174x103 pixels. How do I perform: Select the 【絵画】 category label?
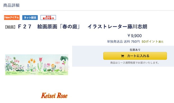[x=10, y=27]
